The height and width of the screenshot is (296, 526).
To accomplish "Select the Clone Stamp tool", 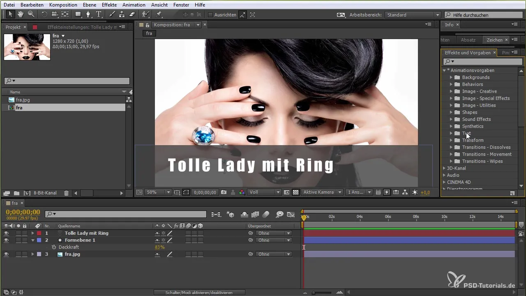I will [x=122, y=14].
